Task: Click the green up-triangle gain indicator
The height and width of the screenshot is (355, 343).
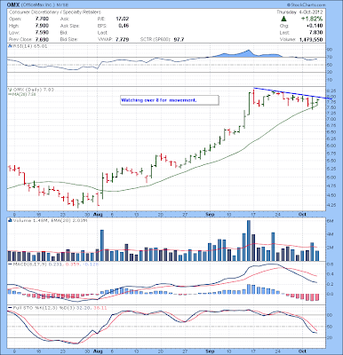Action: [x=283, y=19]
